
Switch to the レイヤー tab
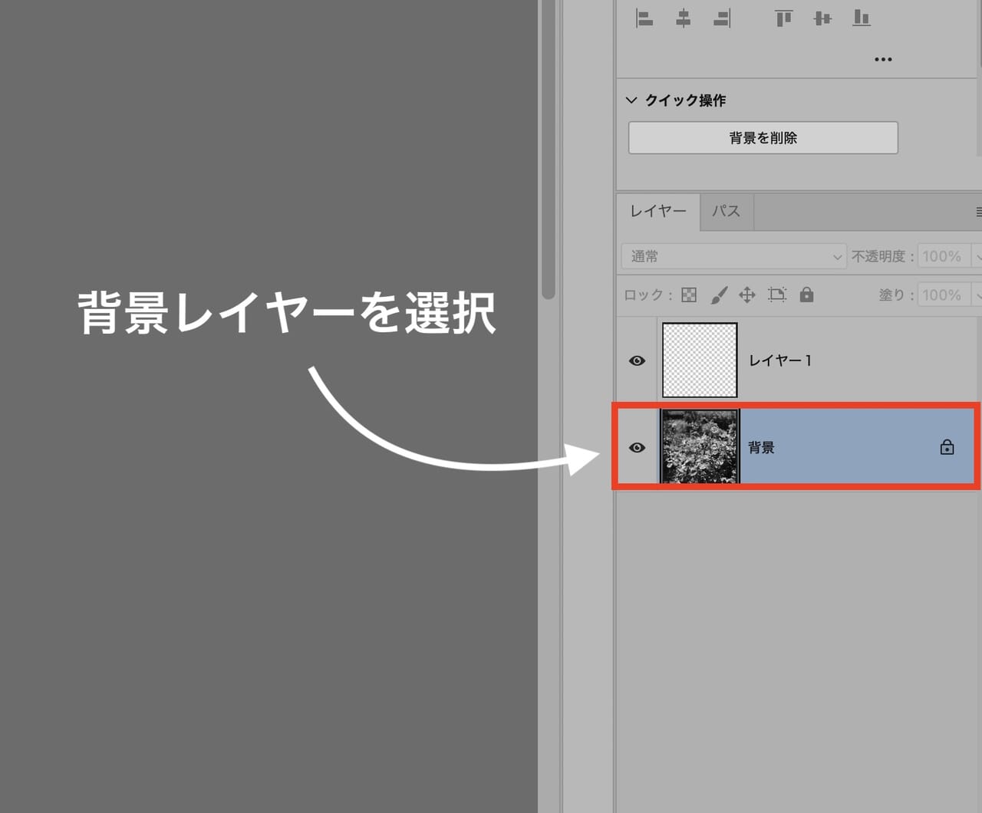pyautogui.click(x=658, y=211)
